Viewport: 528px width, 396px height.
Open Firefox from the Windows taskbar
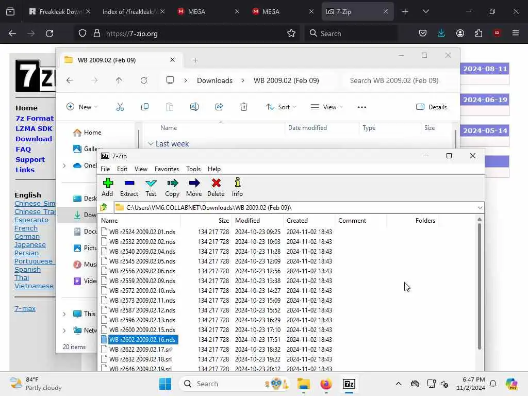326,384
